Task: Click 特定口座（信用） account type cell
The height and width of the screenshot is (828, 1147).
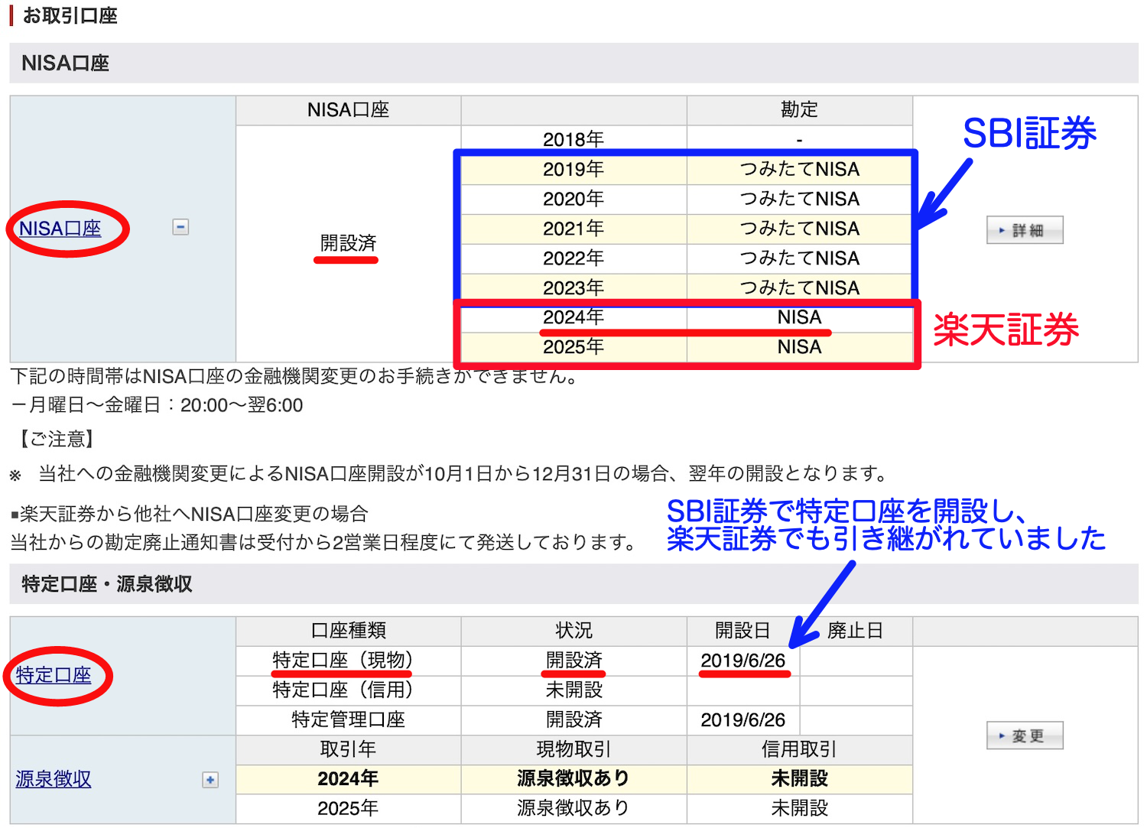Action: [x=349, y=690]
